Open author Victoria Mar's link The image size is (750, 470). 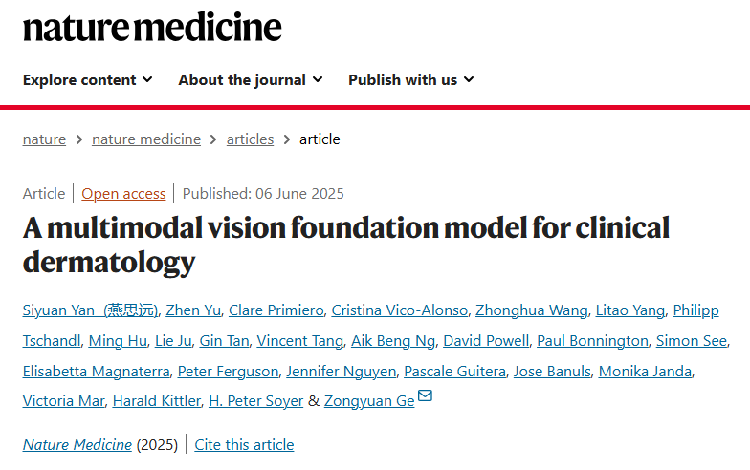coord(63,401)
